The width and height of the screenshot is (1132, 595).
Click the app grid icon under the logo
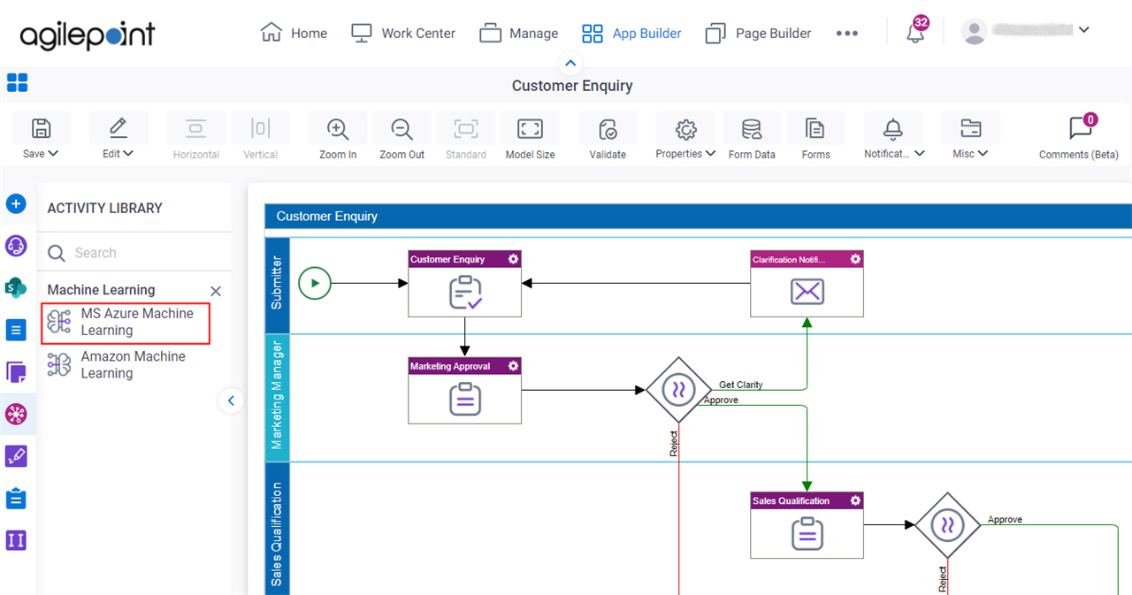(17, 83)
